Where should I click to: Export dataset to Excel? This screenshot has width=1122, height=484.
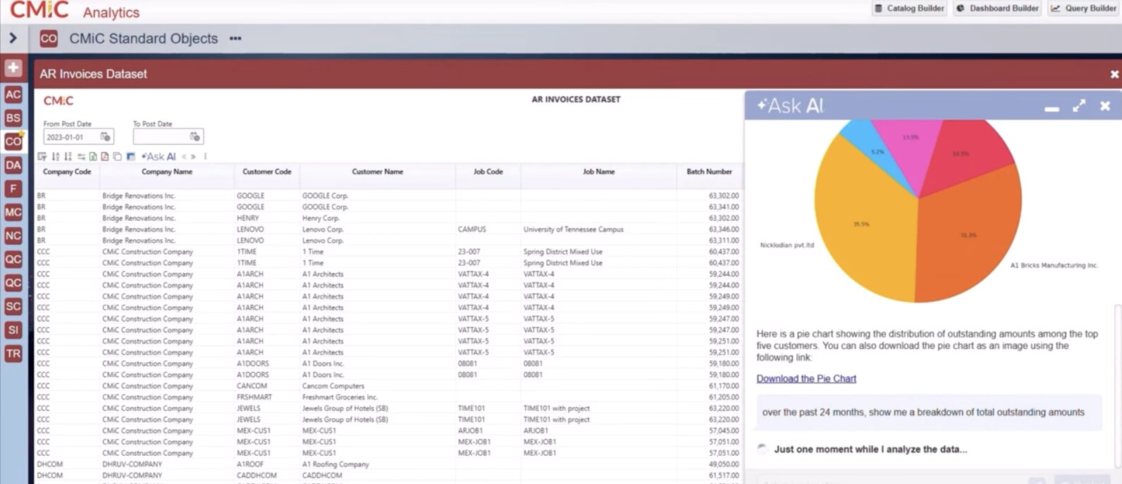click(93, 156)
